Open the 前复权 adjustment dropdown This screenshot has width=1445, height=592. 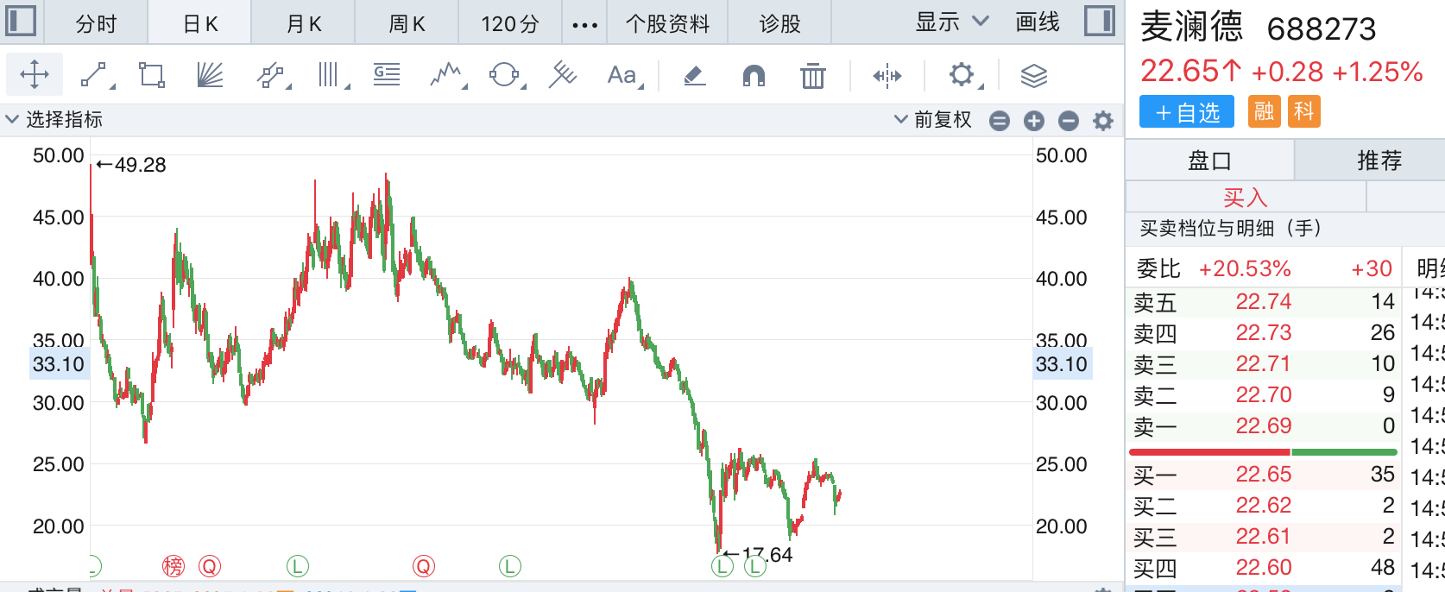(933, 120)
